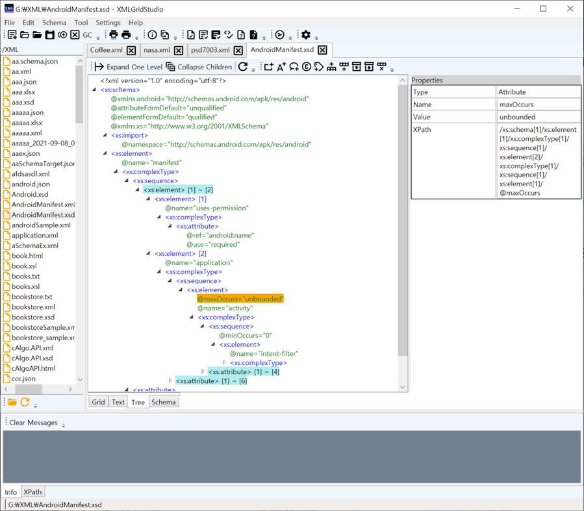584x511 pixels.
Task: Switch to the Grid view tab
Action: (98, 402)
